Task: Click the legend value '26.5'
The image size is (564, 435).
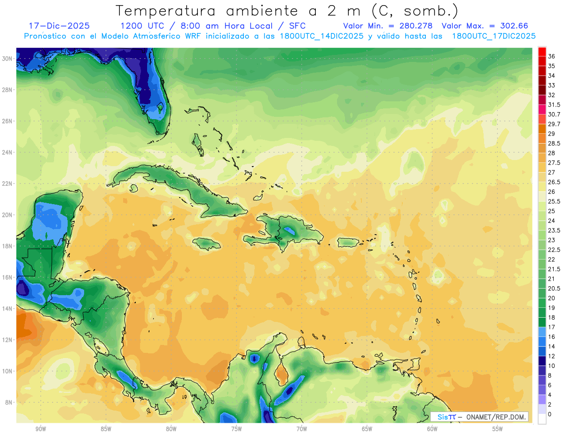Action: click(x=554, y=182)
